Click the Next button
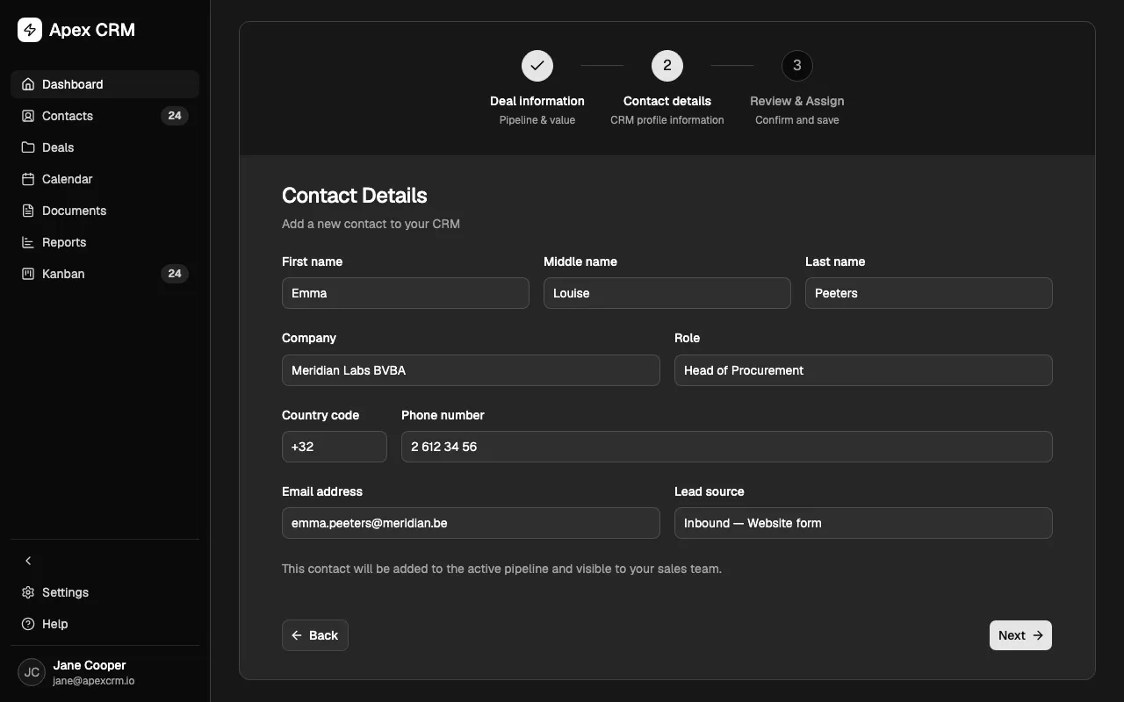Screen dimensions: 1124x702 [x=1020, y=635]
